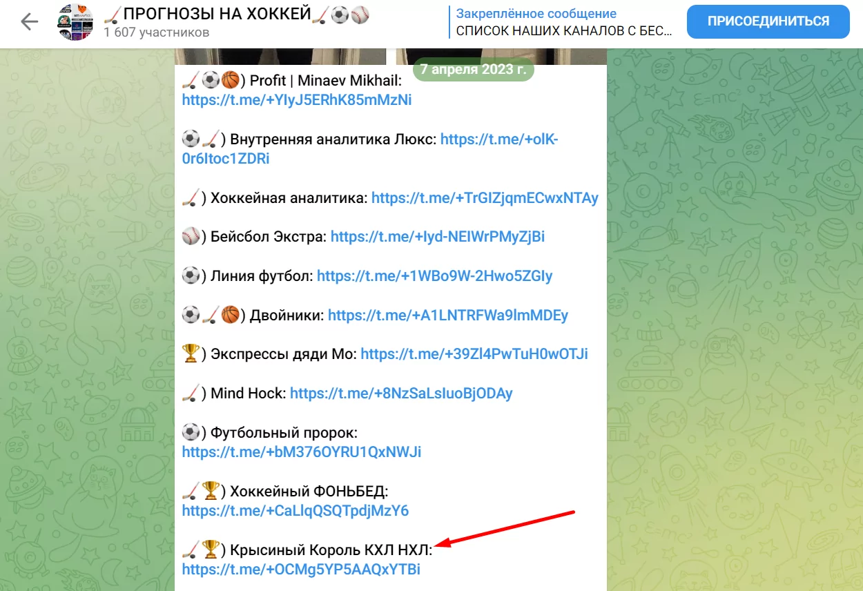This screenshot has width=863, height=591.
Task: Click the trophy emoji before Крысиный Король
Action: pyautogui.click(x=211, y=550)
